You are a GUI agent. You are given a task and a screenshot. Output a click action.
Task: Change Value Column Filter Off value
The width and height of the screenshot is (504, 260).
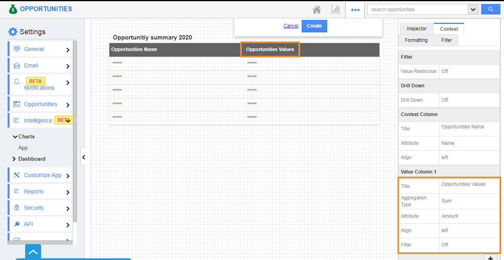[469, 245]
